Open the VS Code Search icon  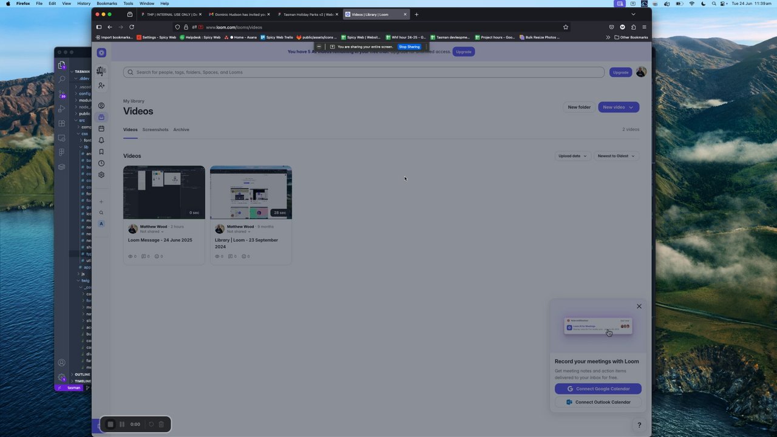click(62, 79)
